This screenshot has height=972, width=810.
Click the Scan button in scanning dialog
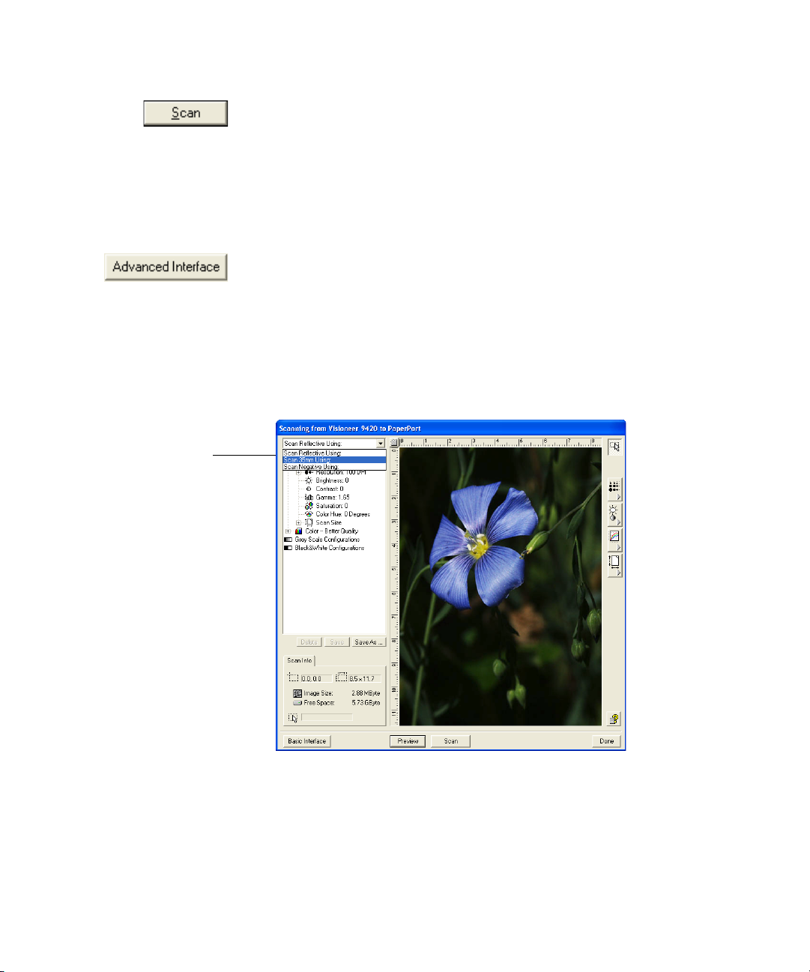point(451,741)
